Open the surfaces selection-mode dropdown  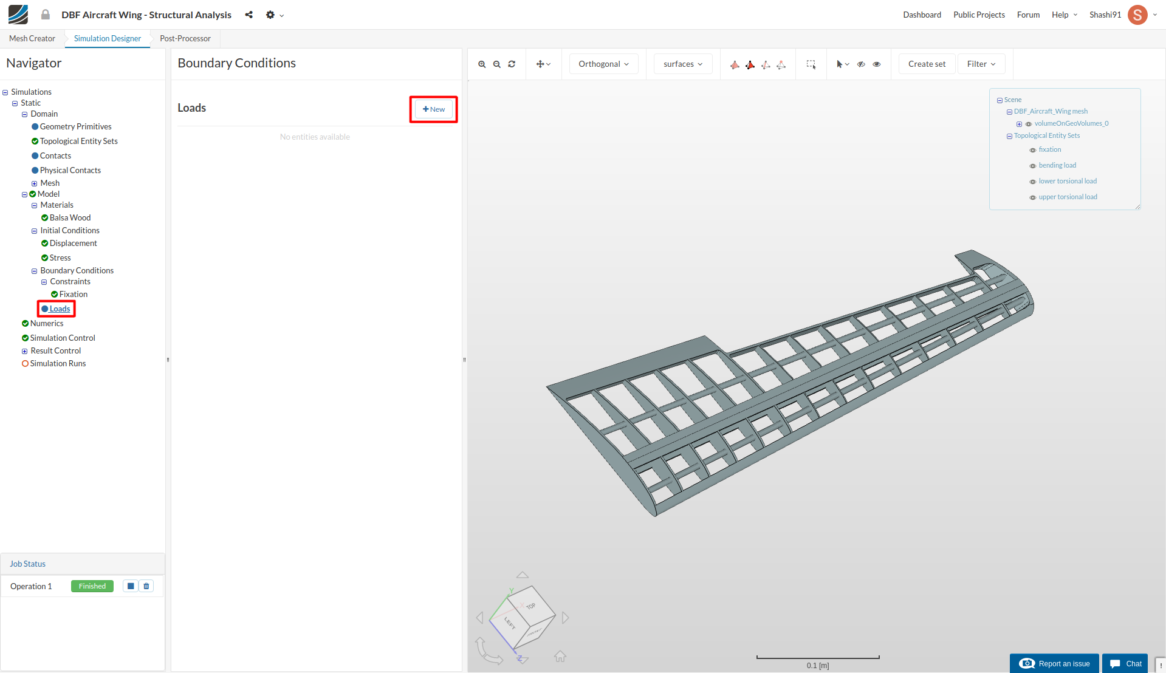click(x=683, y=64)
